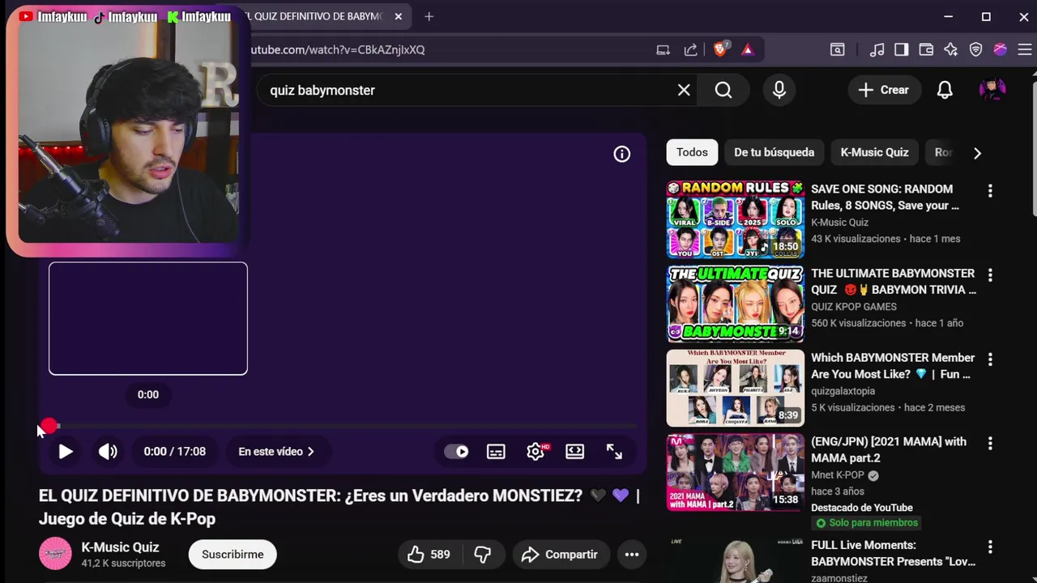The width and height of the screenshot is (1037, 583).
Task: Clear the YouTube search box
Action: [x=684, y=90]
